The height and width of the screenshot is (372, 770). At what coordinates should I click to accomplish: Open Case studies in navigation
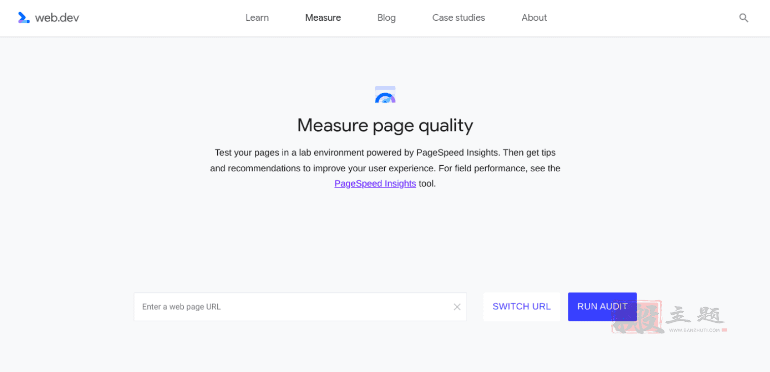[x=458, y=18]
